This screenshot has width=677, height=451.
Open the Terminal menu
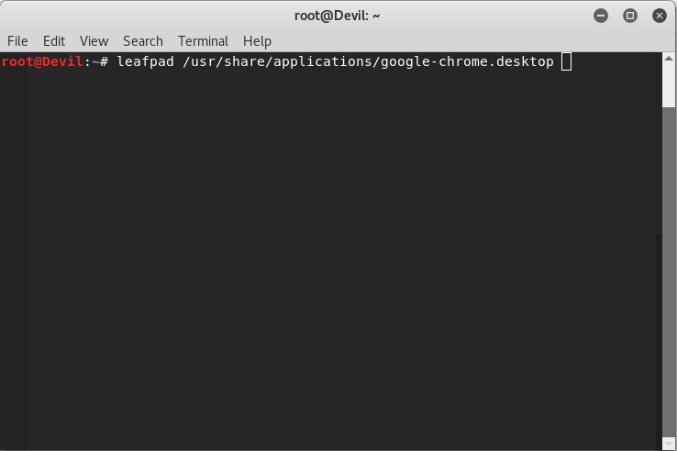click(x=203, y=41)
